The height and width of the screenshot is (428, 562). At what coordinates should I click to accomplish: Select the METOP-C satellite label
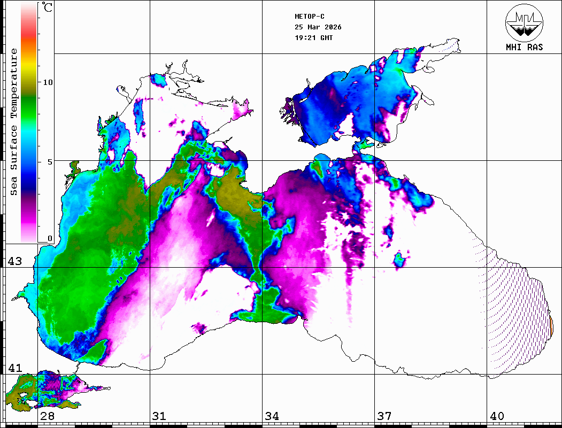(x=310, y=17)
